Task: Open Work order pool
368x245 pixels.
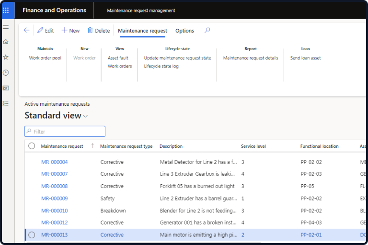Action: 45,58
